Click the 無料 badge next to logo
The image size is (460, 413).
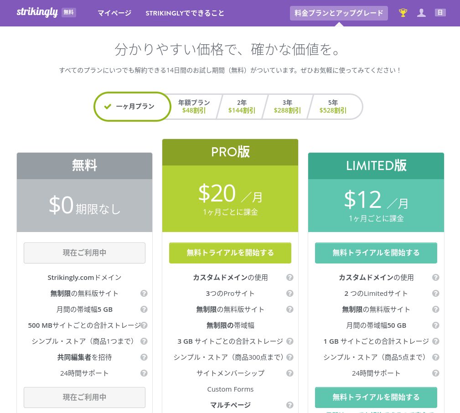click(x=69, y=12)
